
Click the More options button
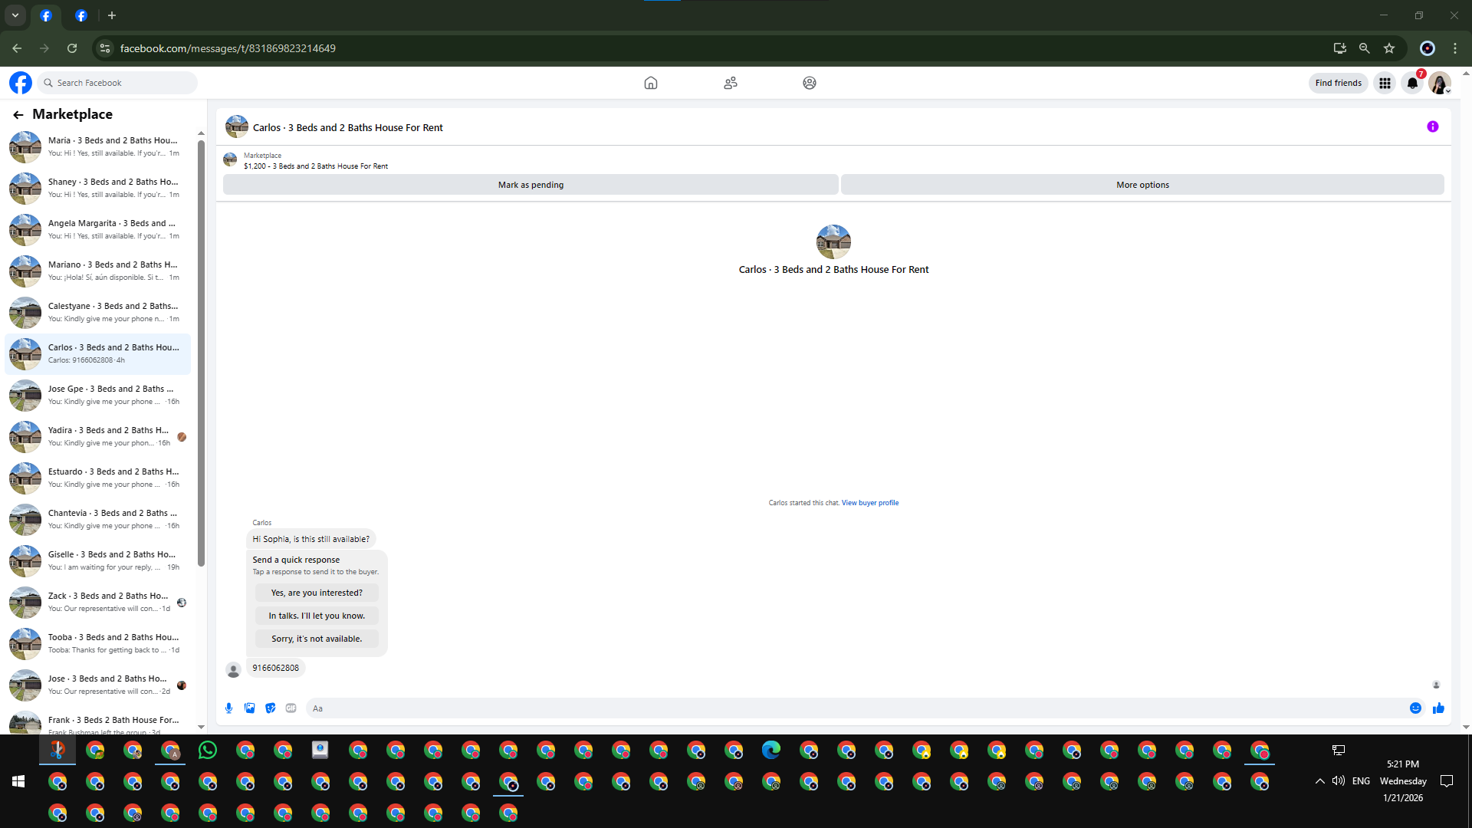point(1142,185)
